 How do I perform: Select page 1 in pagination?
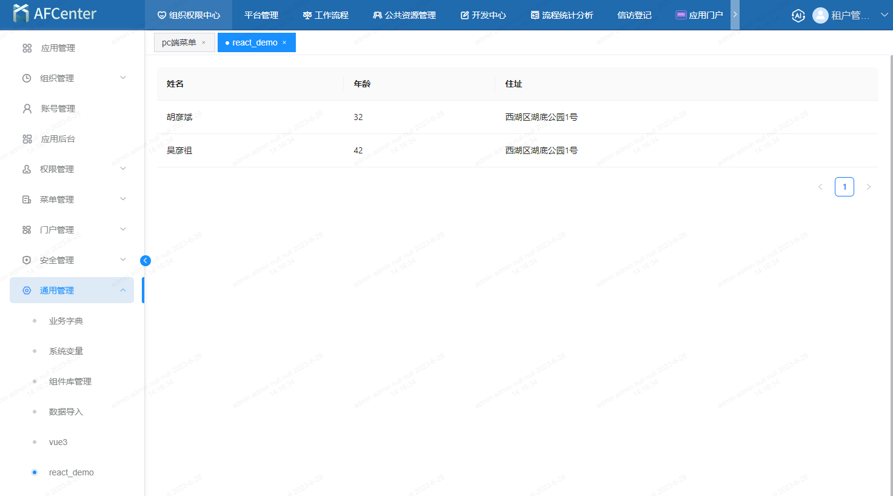844,187
